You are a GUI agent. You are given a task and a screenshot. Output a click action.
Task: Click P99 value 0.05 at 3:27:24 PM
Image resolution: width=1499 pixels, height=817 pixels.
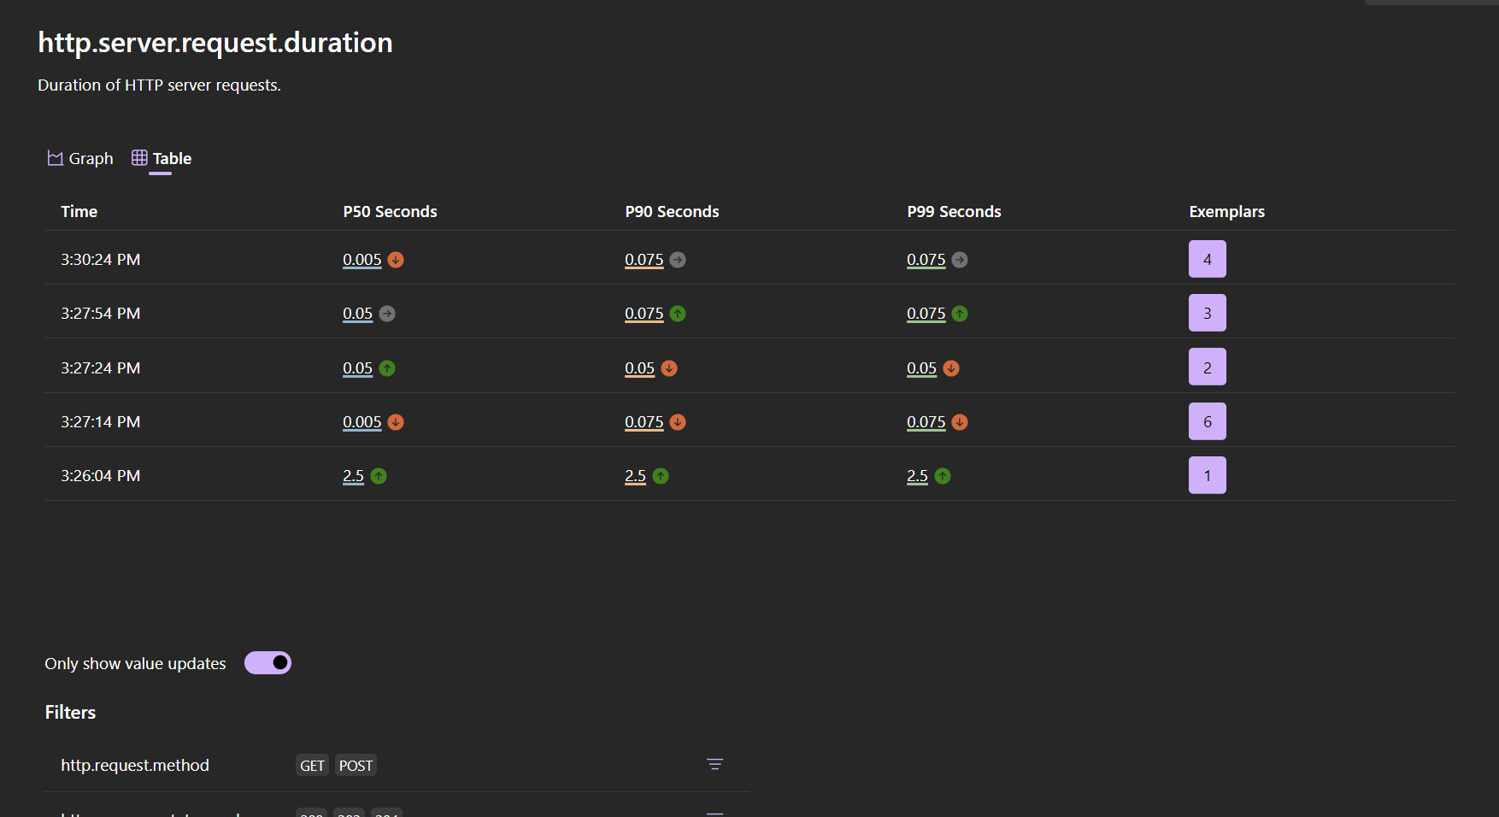[921, 368]
